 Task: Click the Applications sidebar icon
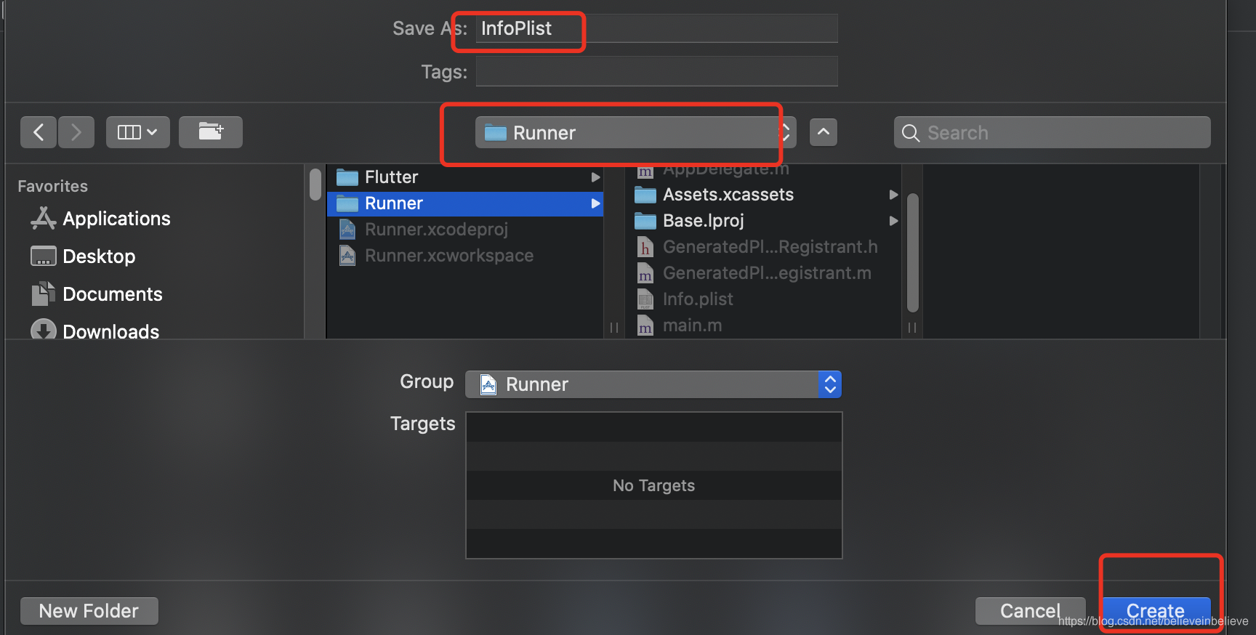coord(44,218)
